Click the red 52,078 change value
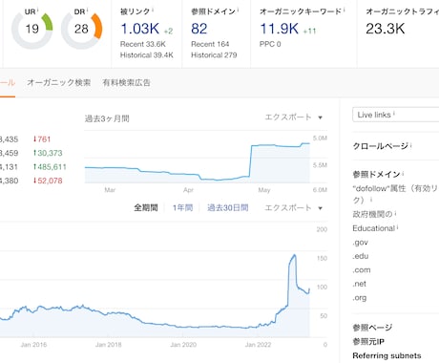 click(x=48, y=181)
